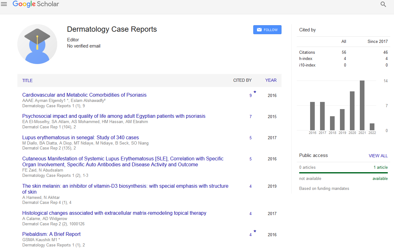
Task: Click the 2021 bar in citations chart
Action: tap(362, 105)
